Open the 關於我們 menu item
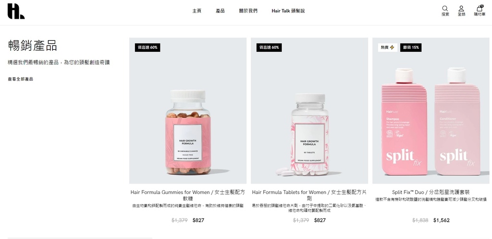 [248, 11]
